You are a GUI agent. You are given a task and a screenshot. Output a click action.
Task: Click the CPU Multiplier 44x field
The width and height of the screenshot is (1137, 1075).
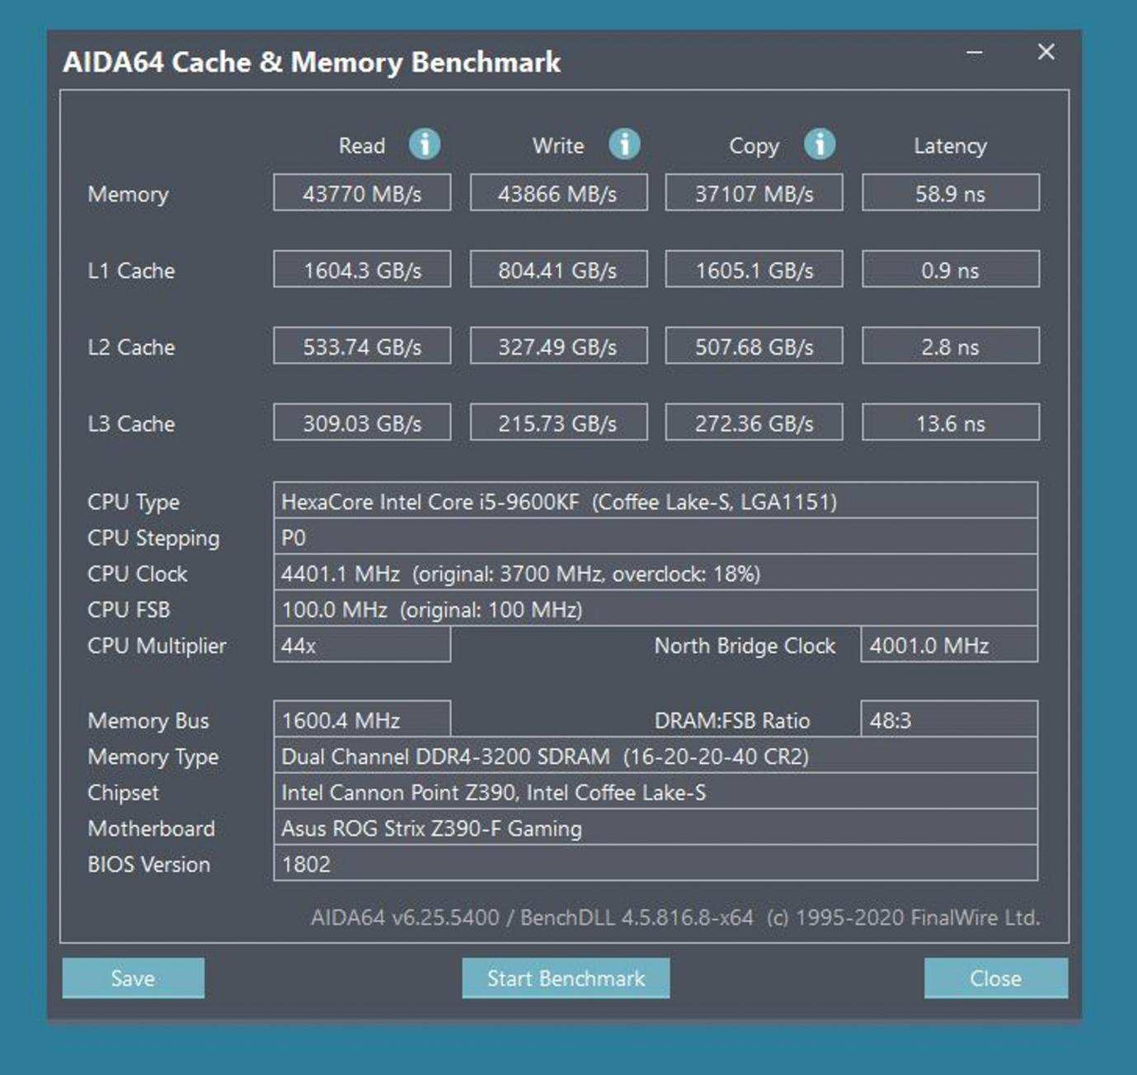click(362, 645)
